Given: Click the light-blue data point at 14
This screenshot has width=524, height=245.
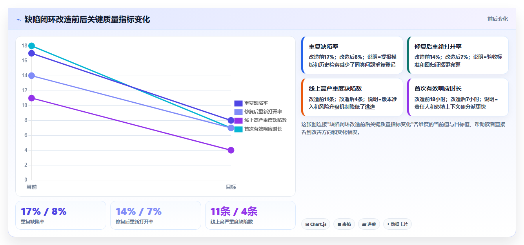Looking at the screenshot, I should pos(32,76).
